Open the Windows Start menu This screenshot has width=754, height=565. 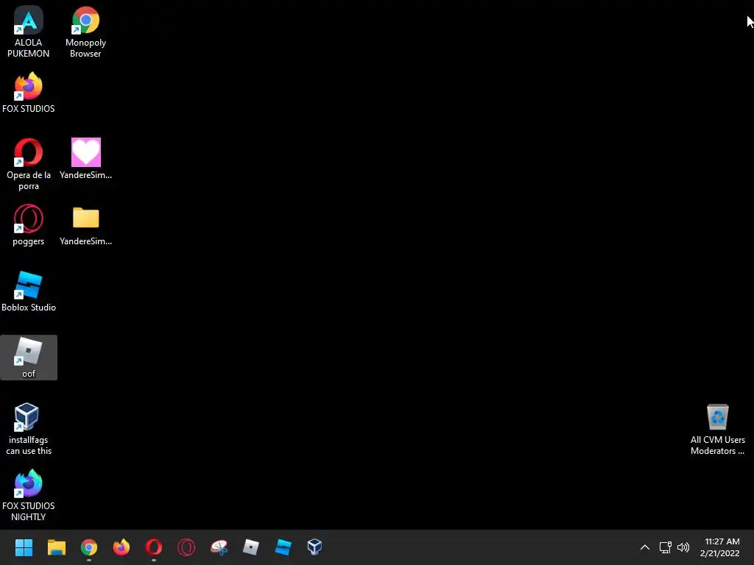(x=24, y=547)
